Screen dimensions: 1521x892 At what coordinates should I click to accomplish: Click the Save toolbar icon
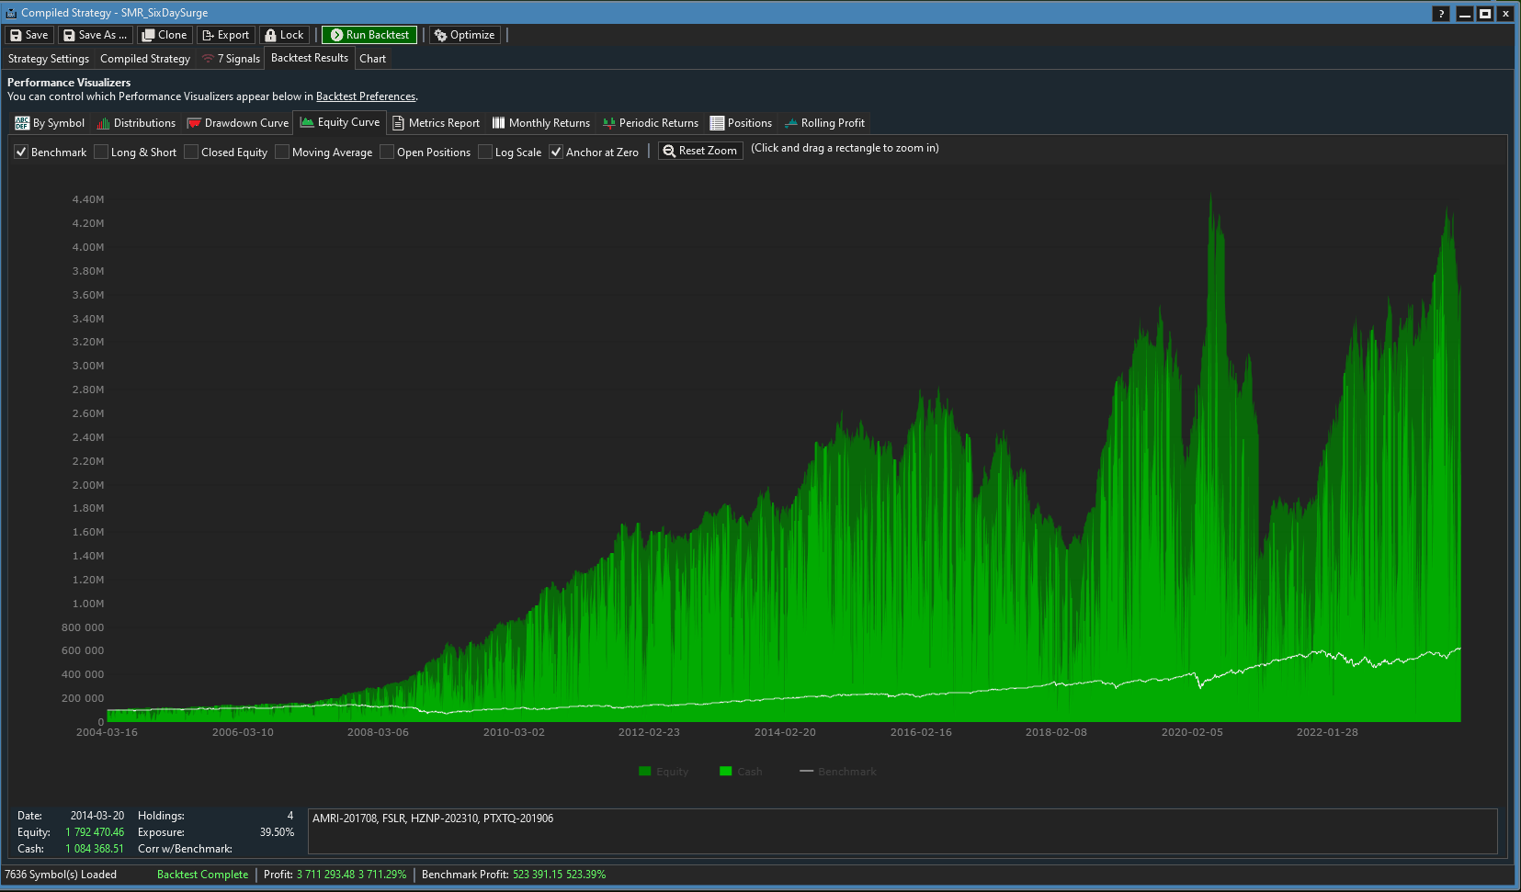point(28,35)
